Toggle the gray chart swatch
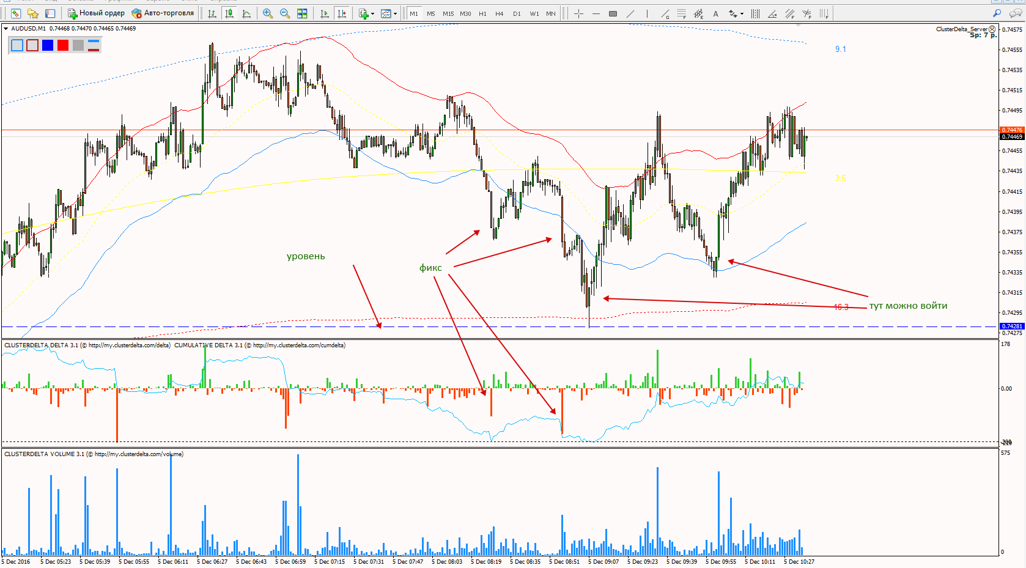This screenshot has width=1026, height=568. (x=78, y=45)
